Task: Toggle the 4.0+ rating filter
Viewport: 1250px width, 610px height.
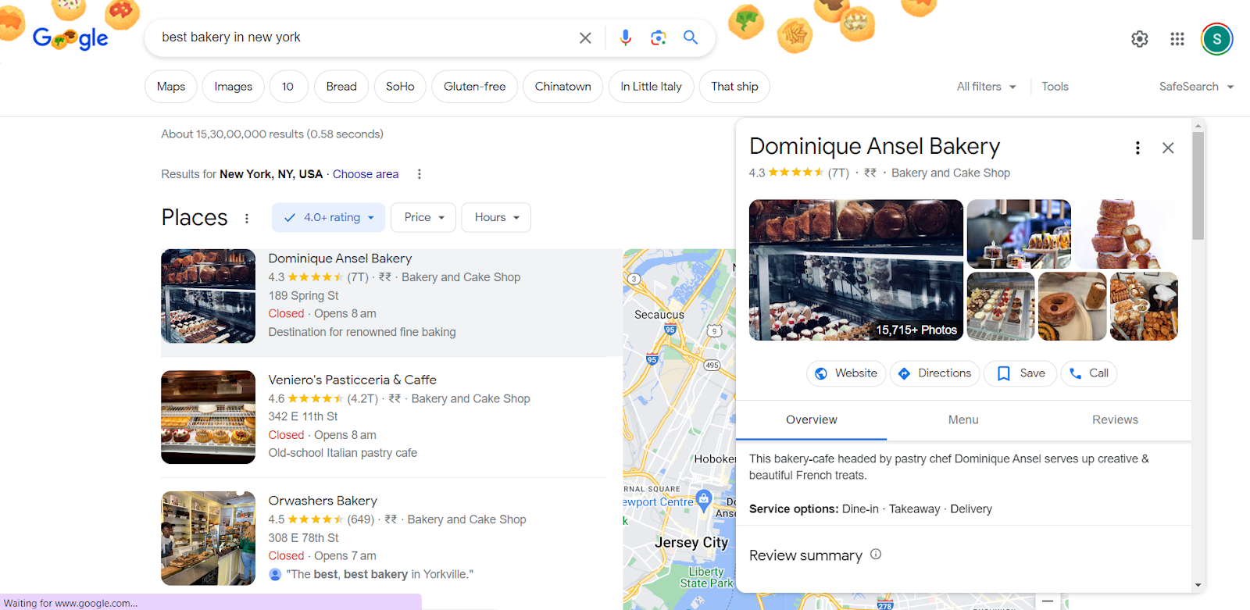Action: pyautogui.click(x=329, y=217)
